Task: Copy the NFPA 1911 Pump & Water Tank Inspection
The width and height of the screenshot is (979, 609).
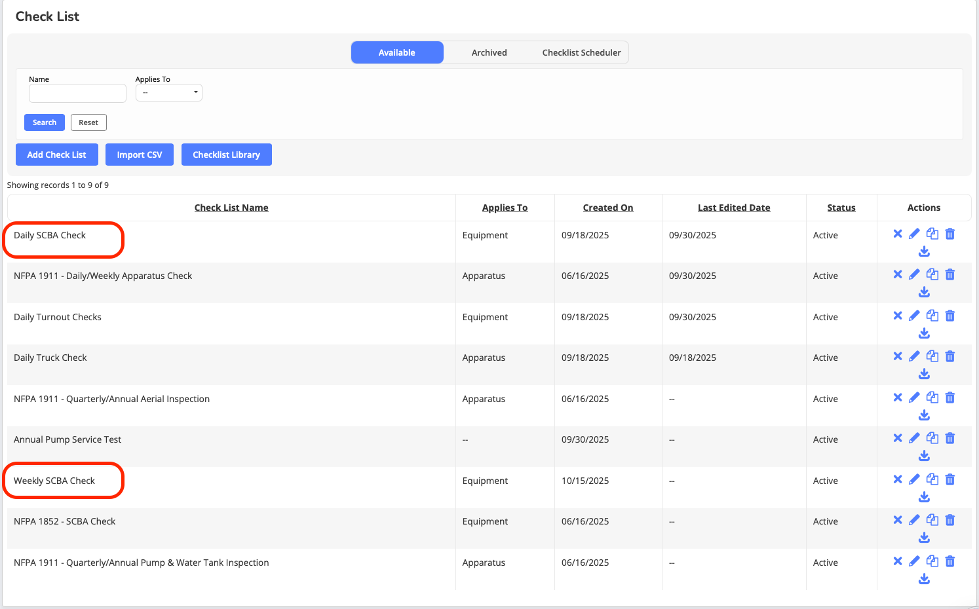Action: (x=932, y=561)
